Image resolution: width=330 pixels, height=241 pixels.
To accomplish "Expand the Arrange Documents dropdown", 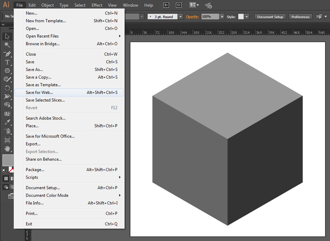I will (194, 5).
